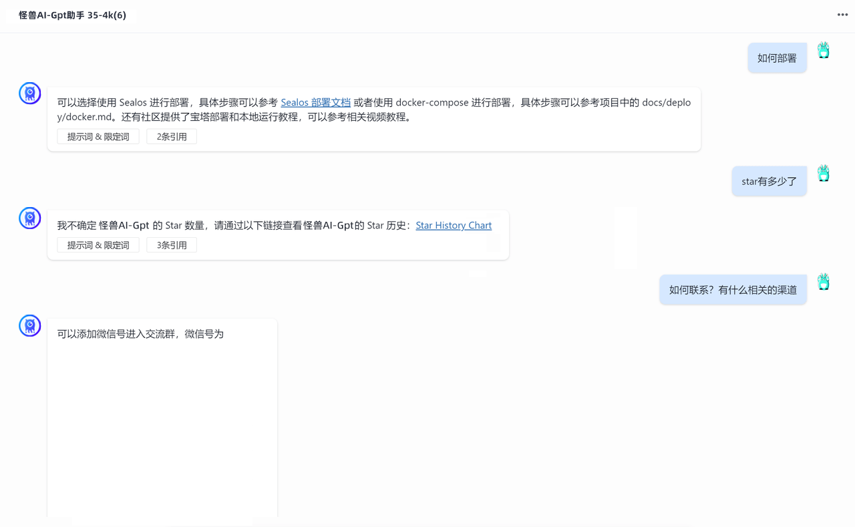Click the user avatar next to '如何联系？有什么相关的渠道'
Screen dimensions: 855x527
[x=824, y=282]
